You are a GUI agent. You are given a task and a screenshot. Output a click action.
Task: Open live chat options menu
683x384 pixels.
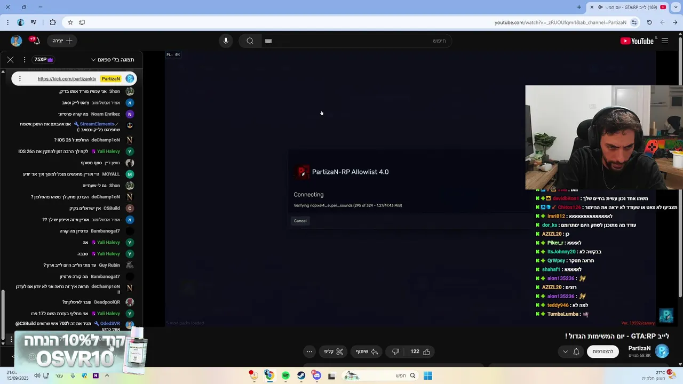coord(24,60)
